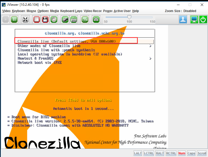Toggle full screen mode icon
The height and width of the screenshot is (157, 208).
[25, 19]
